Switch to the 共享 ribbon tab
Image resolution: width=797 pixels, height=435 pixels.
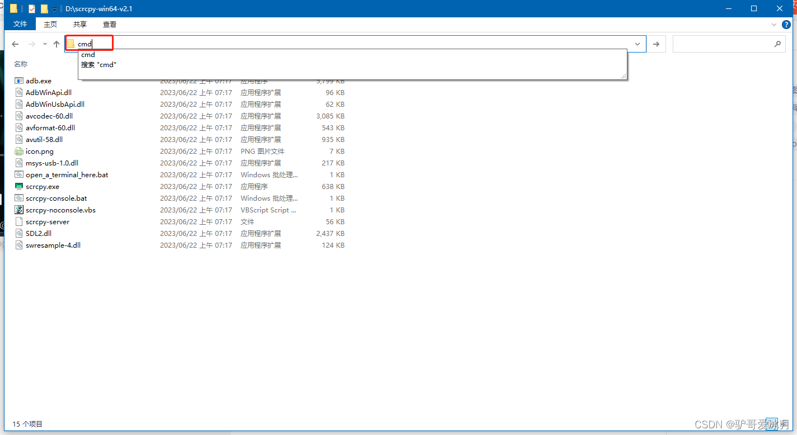80,24
